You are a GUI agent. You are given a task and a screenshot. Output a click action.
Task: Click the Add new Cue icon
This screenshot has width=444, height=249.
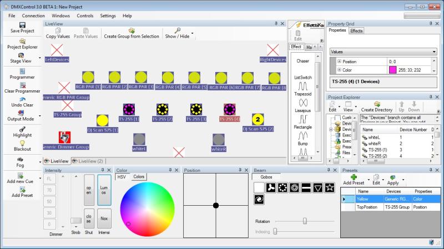[x=22, y=175]
